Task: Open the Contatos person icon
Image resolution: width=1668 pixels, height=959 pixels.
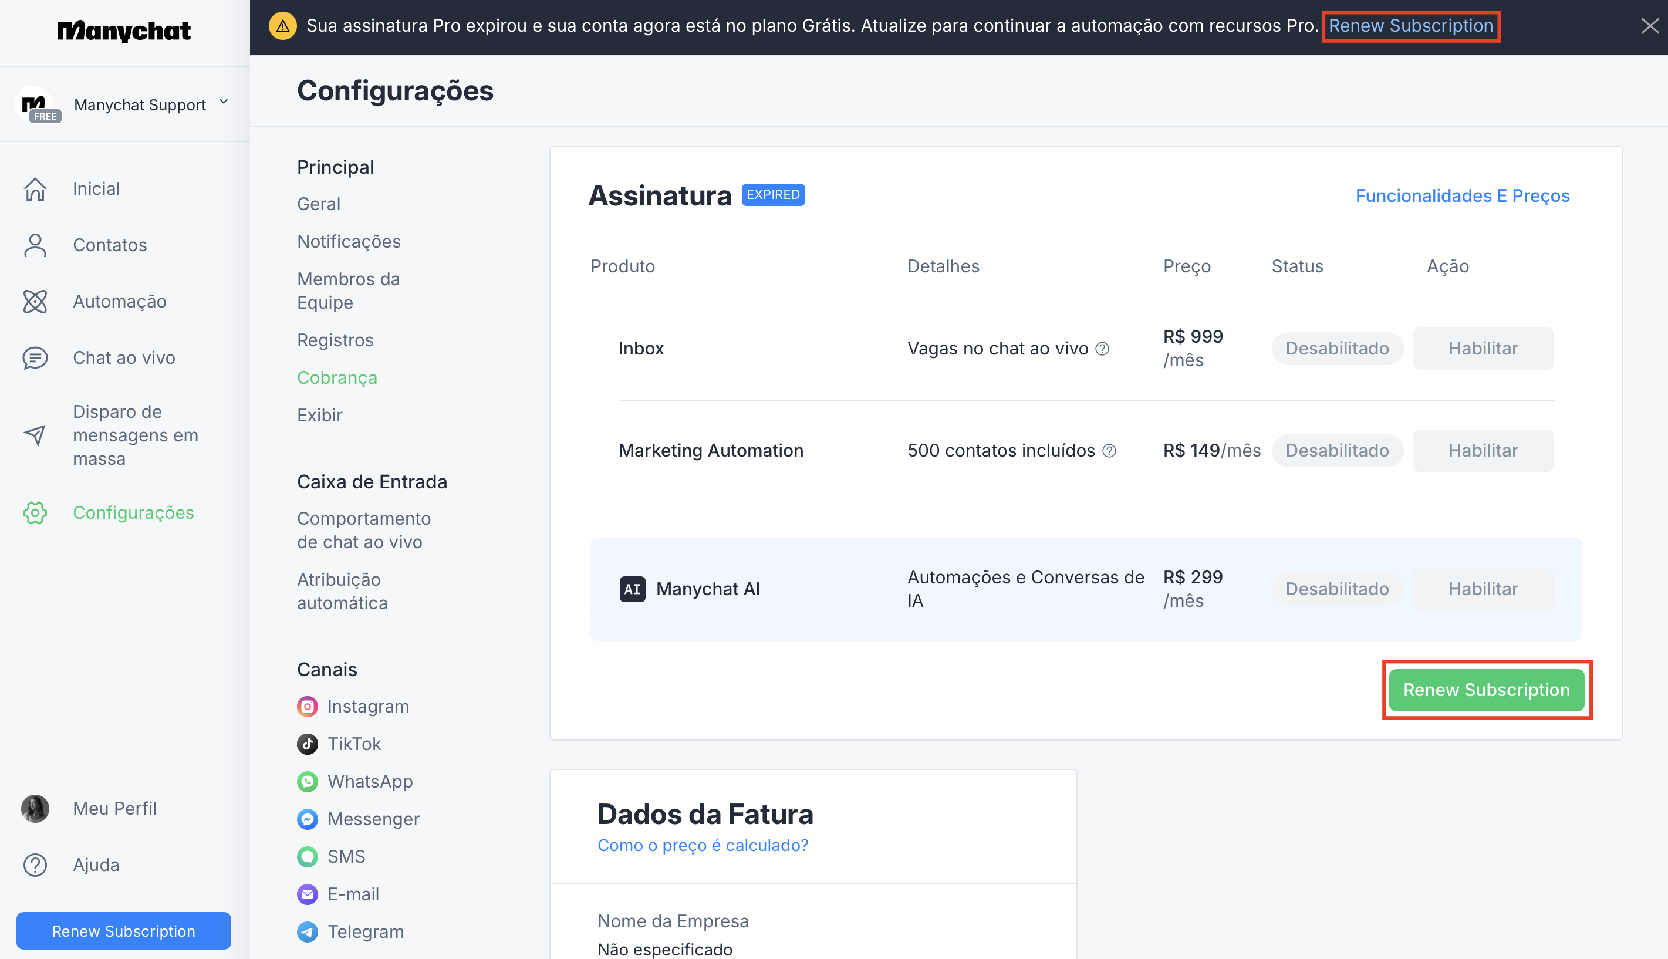Action: pyautogui.click(x=35, y=245)
